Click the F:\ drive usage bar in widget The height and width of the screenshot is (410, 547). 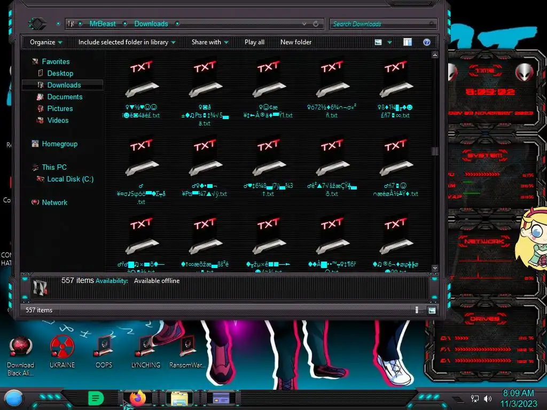point(483,349)
